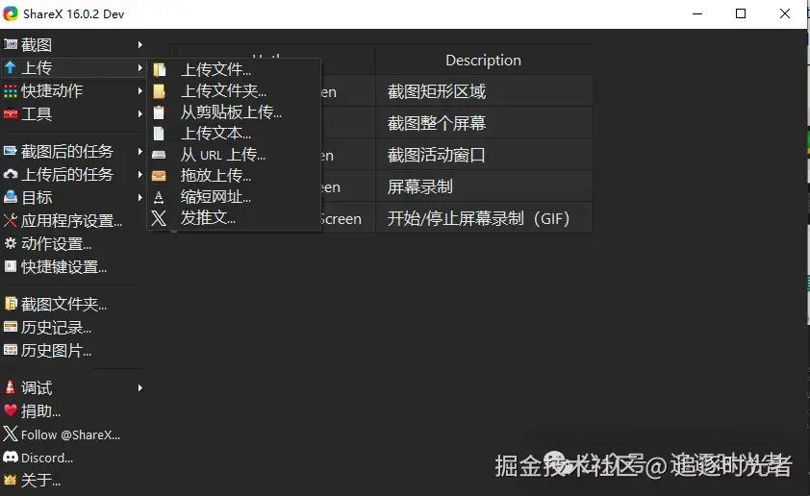Expand the 上传后的任务 submenu arrow
810x496 pixels.
pos(140,174)
